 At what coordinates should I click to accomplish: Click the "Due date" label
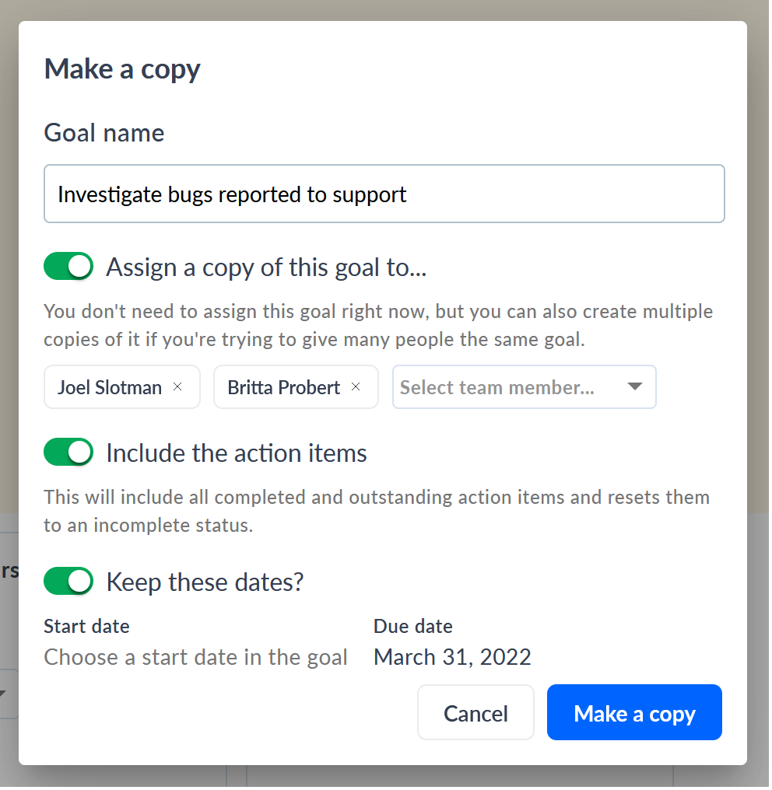tap(412, 626)
